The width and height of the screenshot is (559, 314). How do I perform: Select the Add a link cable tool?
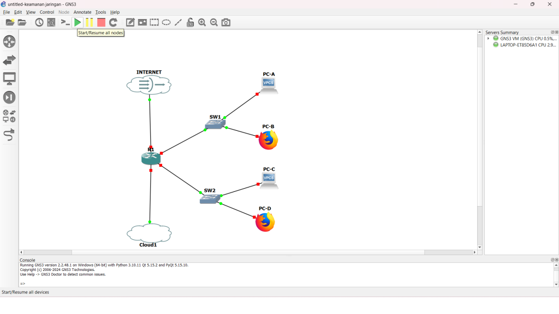(x=9, y=135)
